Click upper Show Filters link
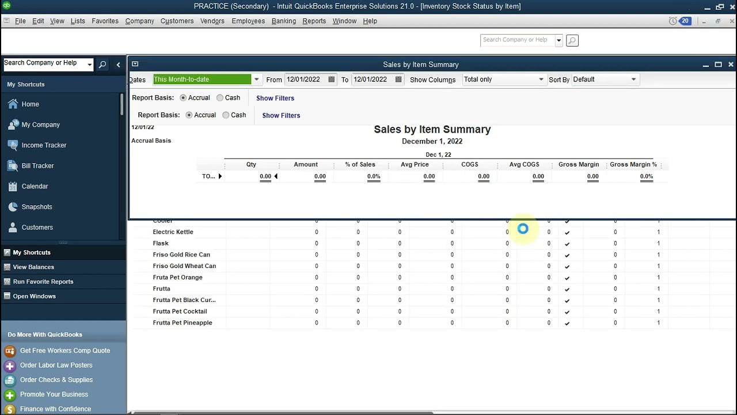 (275, 98)
